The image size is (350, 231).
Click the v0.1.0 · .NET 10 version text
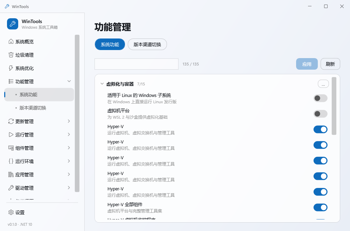20,224
